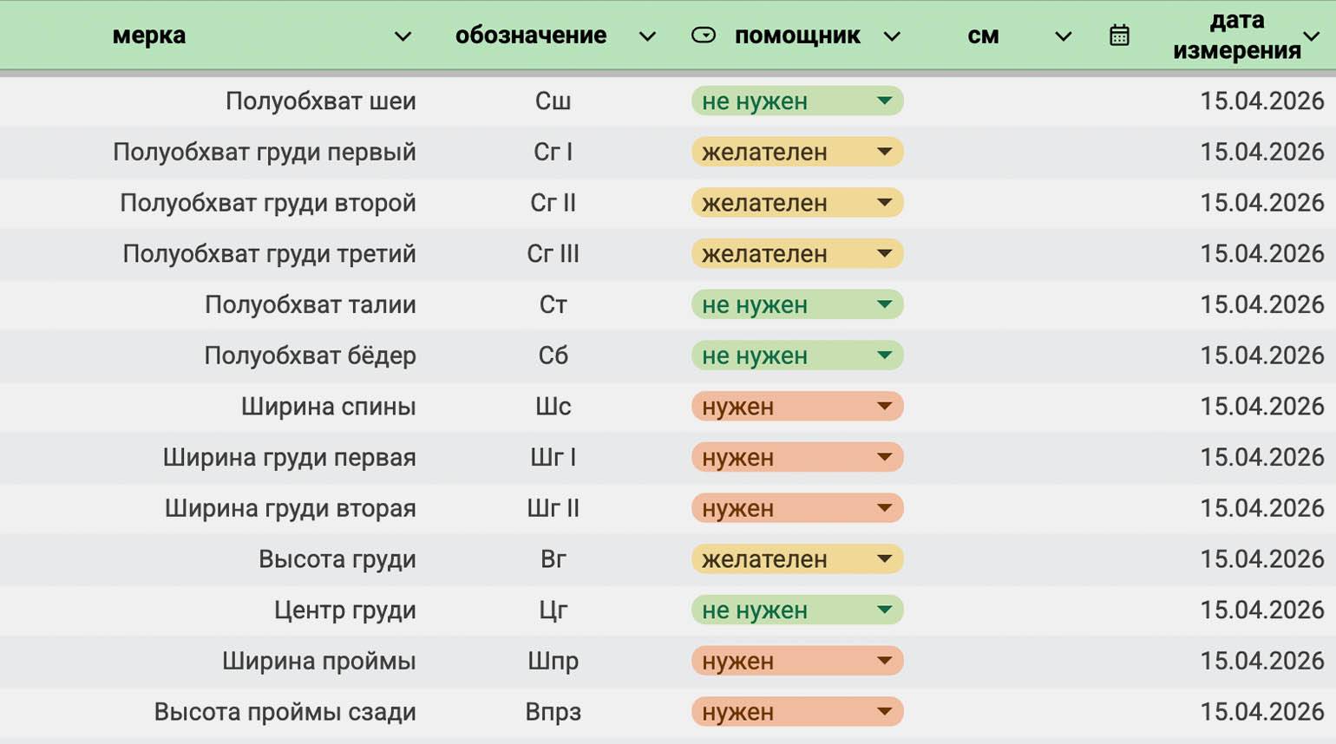The height and width of the screenshot is (744, 1336).
Task: Open helper dropdown for Высота проймы сзади
Action: 884,712
